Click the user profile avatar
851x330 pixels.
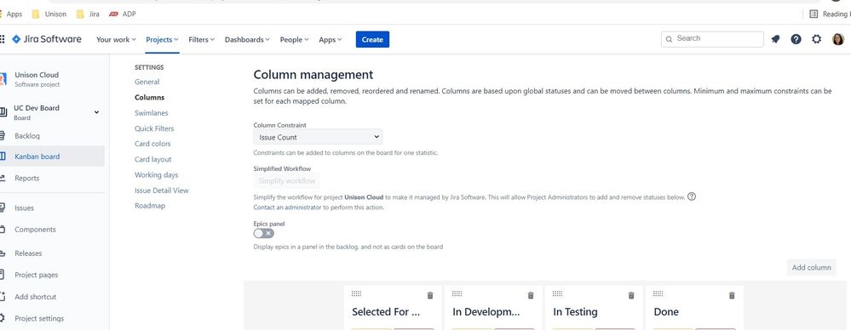[838, 39]
